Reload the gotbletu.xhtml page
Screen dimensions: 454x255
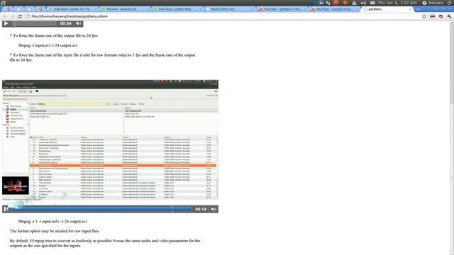click(x=20, y=16)
